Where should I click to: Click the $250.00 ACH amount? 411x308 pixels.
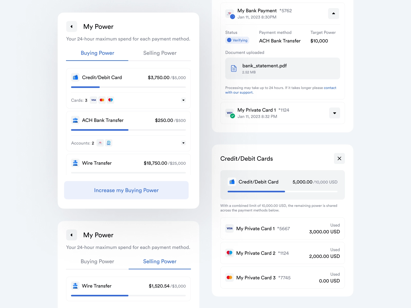coord(164,120)
